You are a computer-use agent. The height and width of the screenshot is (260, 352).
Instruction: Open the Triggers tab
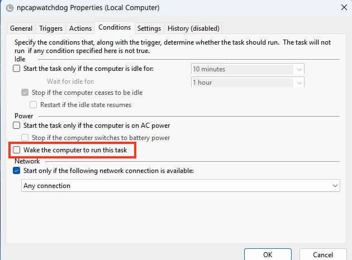(x=51, y=28)
